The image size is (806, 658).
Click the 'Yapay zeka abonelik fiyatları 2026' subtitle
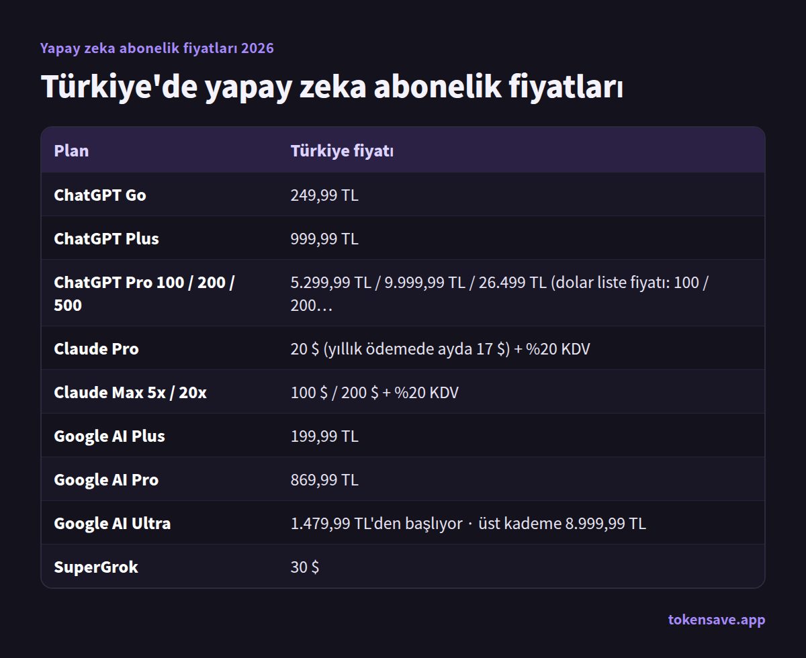pos(156,48)
